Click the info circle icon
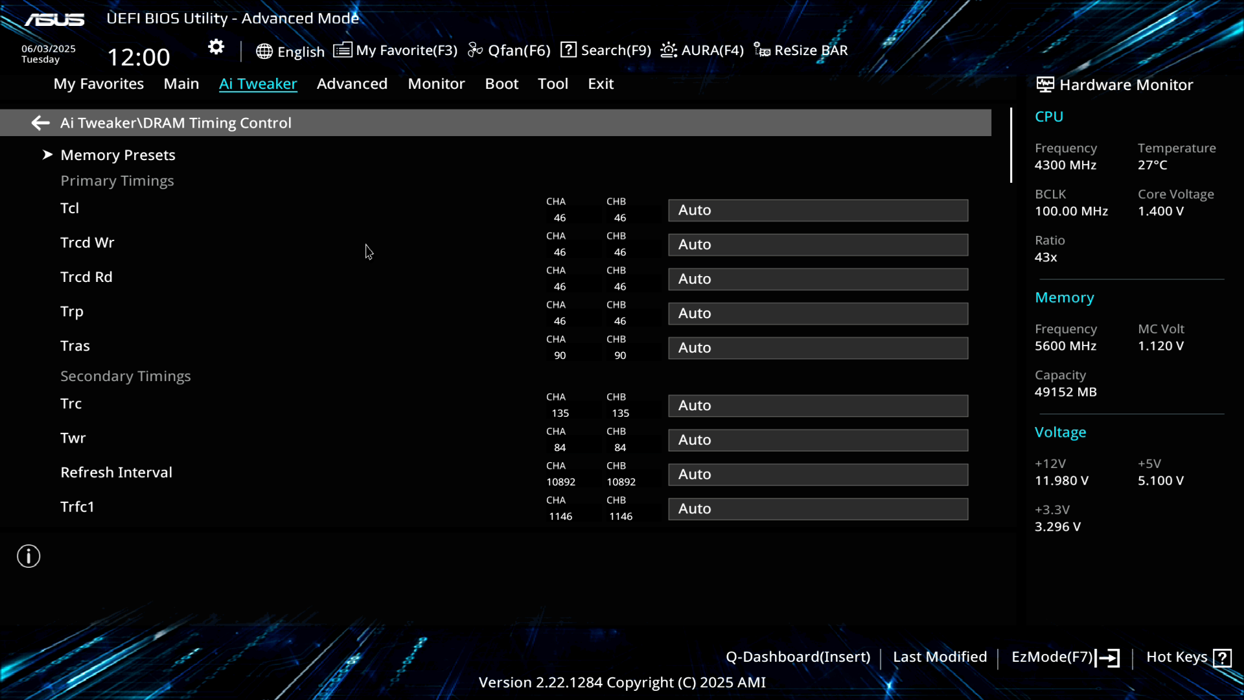1244x700 pixels. coord(29,556)
